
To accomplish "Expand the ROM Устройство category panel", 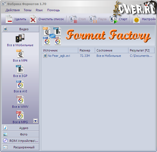I will pos(20,141).
